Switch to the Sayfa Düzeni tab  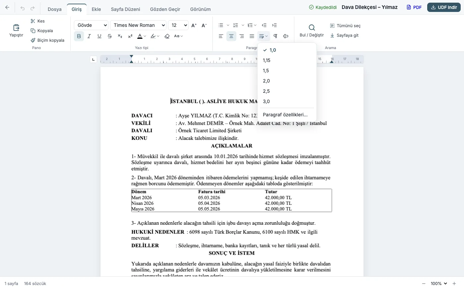[126, 9]
